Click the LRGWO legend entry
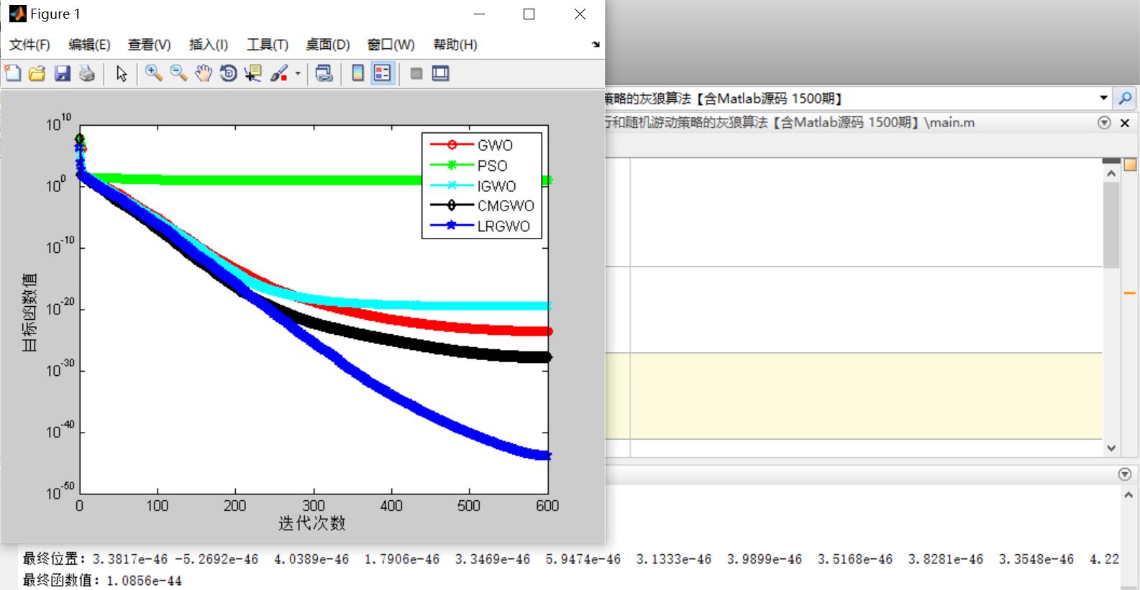 click(480, 226)
